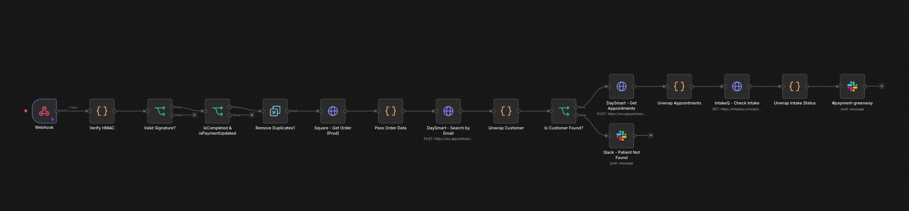Open DaySmart - Search by Email HTTP node
909x211 pixels.
(x=448, y=111)
